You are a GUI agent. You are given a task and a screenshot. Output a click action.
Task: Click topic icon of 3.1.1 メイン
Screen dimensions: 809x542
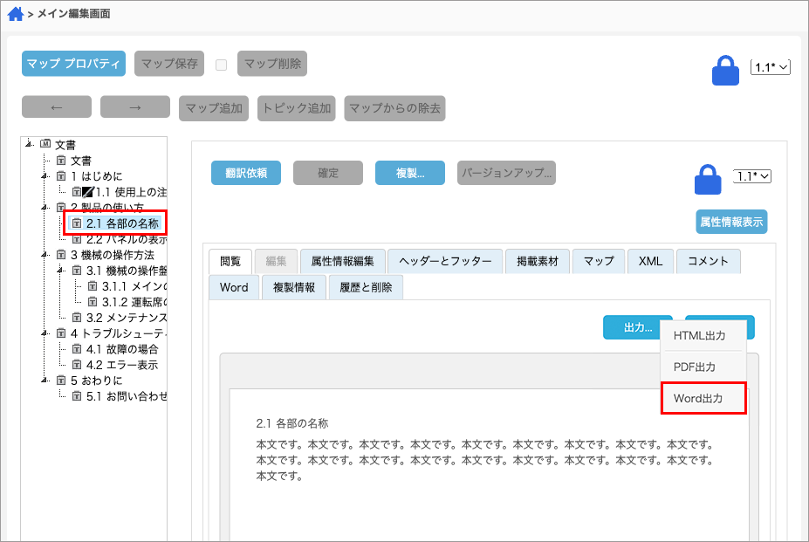coord(93,286)
